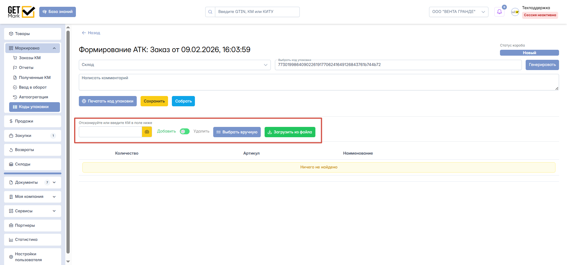Open Заказы КМ in the sidebar
The width and height of the screenshot is (567, 265).
pyautogui.click(x=35, y=58)
